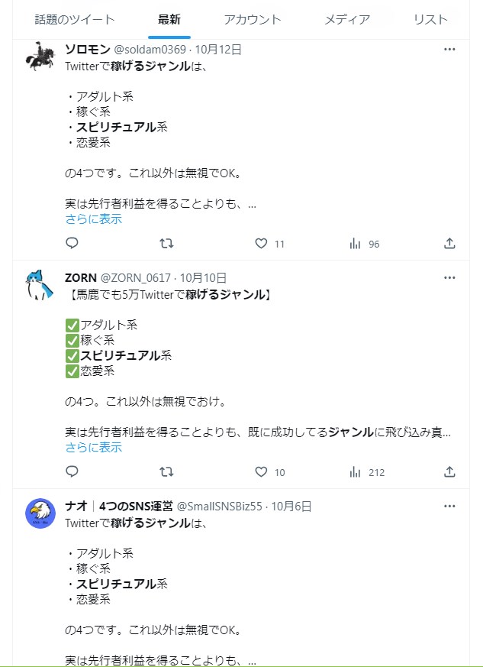Share ソロモン's tweet
This screenshot has height=667, width=483.
[449, 244]
